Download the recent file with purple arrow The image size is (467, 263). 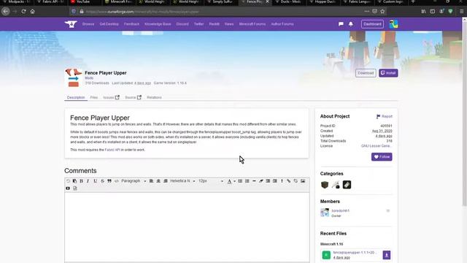point(387,255)
